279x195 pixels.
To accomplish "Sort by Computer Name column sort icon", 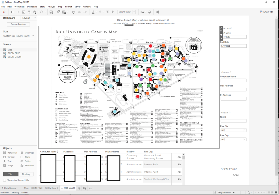I will [57, 152].
